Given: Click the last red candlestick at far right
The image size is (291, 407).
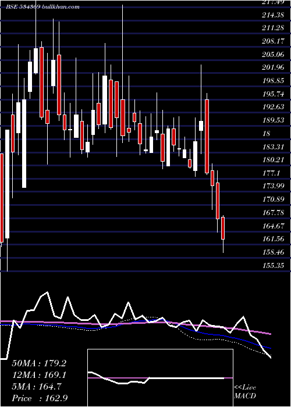Looking at the screenshot, I should click(223, 229).
